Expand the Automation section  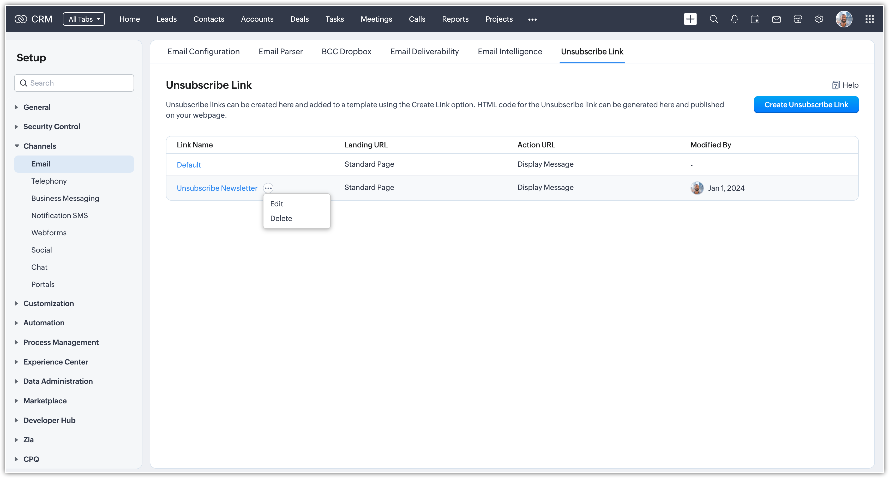click(x=44, y=323)
